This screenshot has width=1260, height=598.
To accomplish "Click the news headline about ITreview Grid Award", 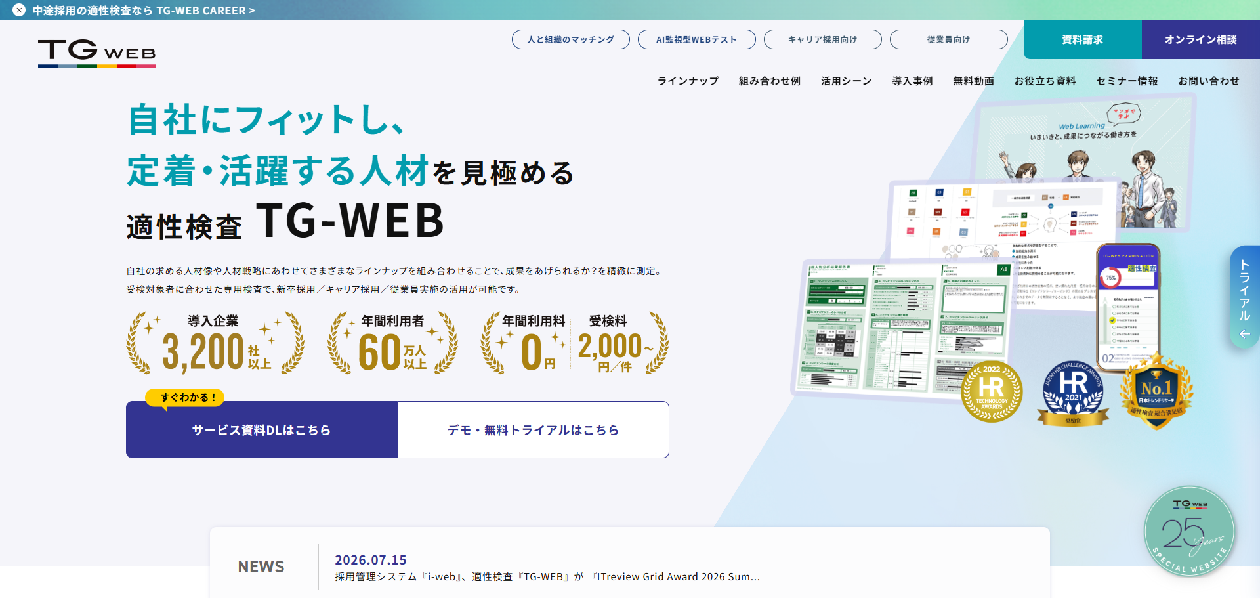I will coord(547,576).
